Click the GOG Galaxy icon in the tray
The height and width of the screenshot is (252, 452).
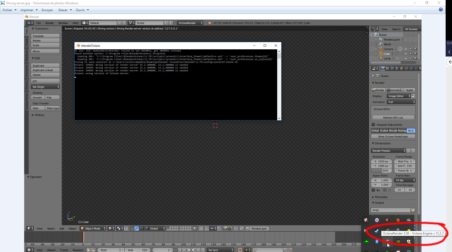pyautogui.click(x=377, y=220)
